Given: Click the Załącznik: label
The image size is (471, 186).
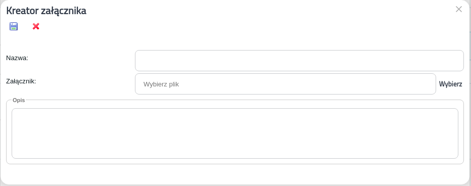Looking at the screenshot, I should 21,81.
